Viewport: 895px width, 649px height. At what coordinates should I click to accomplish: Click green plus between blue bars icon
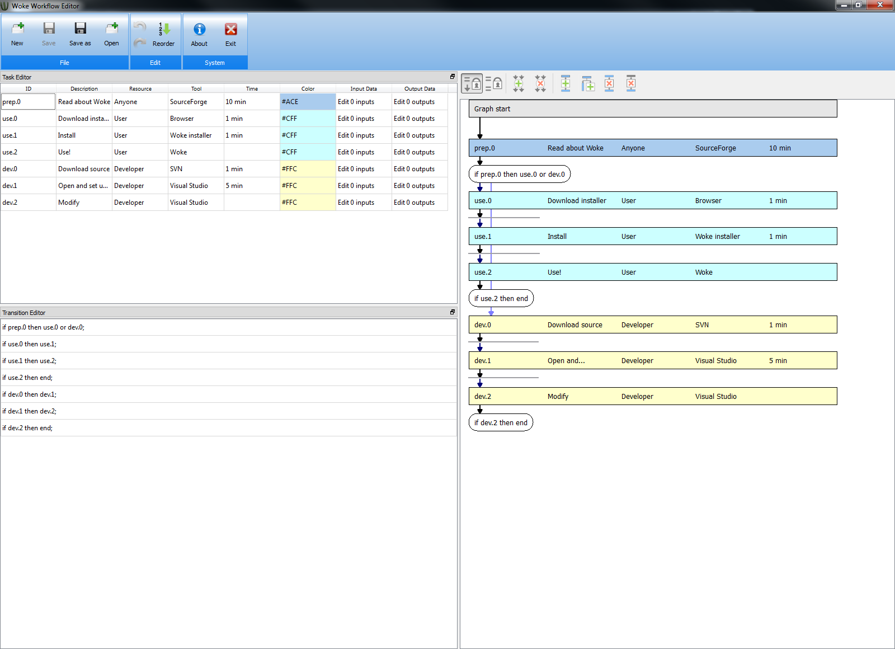coord(566,84)
